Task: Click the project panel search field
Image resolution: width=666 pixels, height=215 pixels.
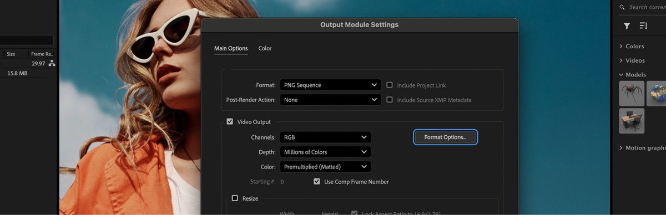Action: [27, 40]
